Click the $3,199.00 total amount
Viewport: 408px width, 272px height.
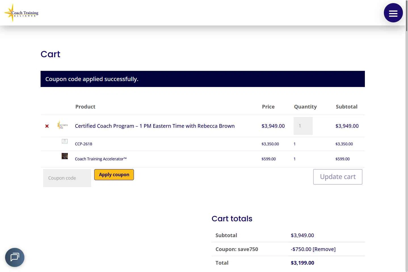click(x=302, y=263)
